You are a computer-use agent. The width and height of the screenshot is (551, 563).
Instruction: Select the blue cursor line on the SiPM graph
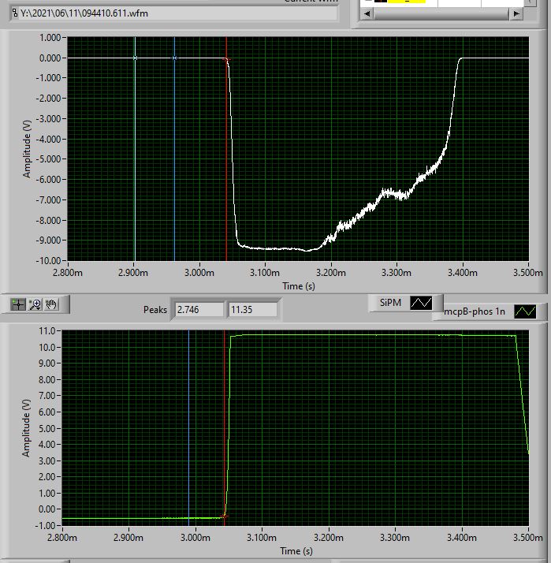point(174,149)
